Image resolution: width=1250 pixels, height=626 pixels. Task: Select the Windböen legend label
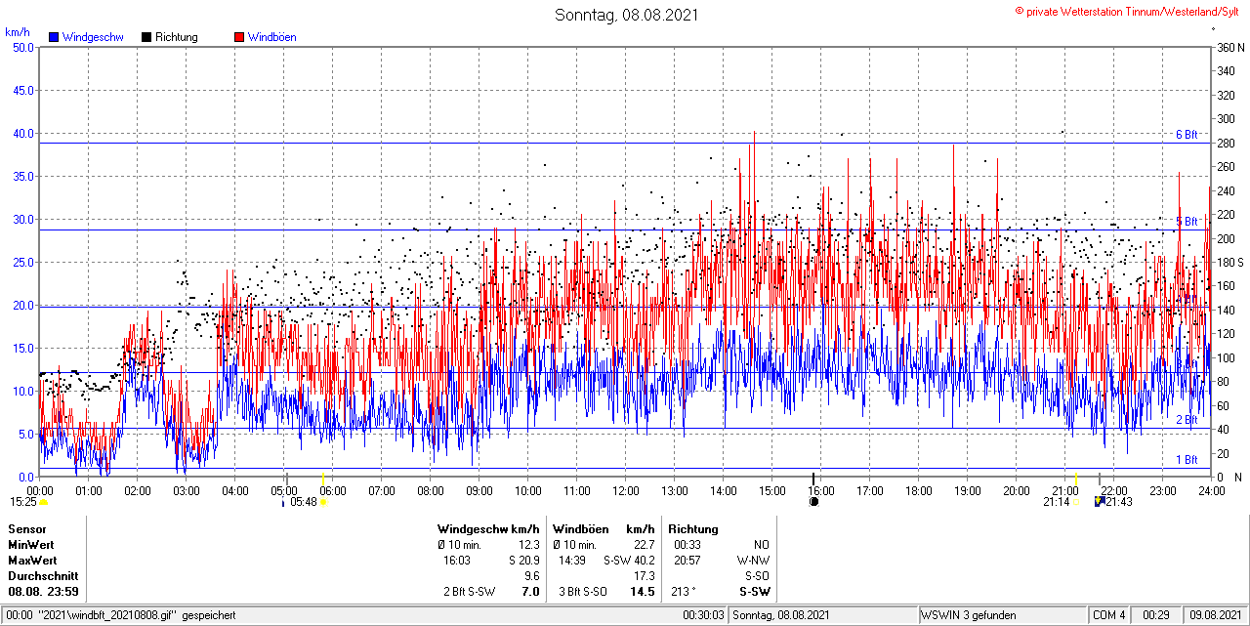pyautogui.click(x=272, y=37)
